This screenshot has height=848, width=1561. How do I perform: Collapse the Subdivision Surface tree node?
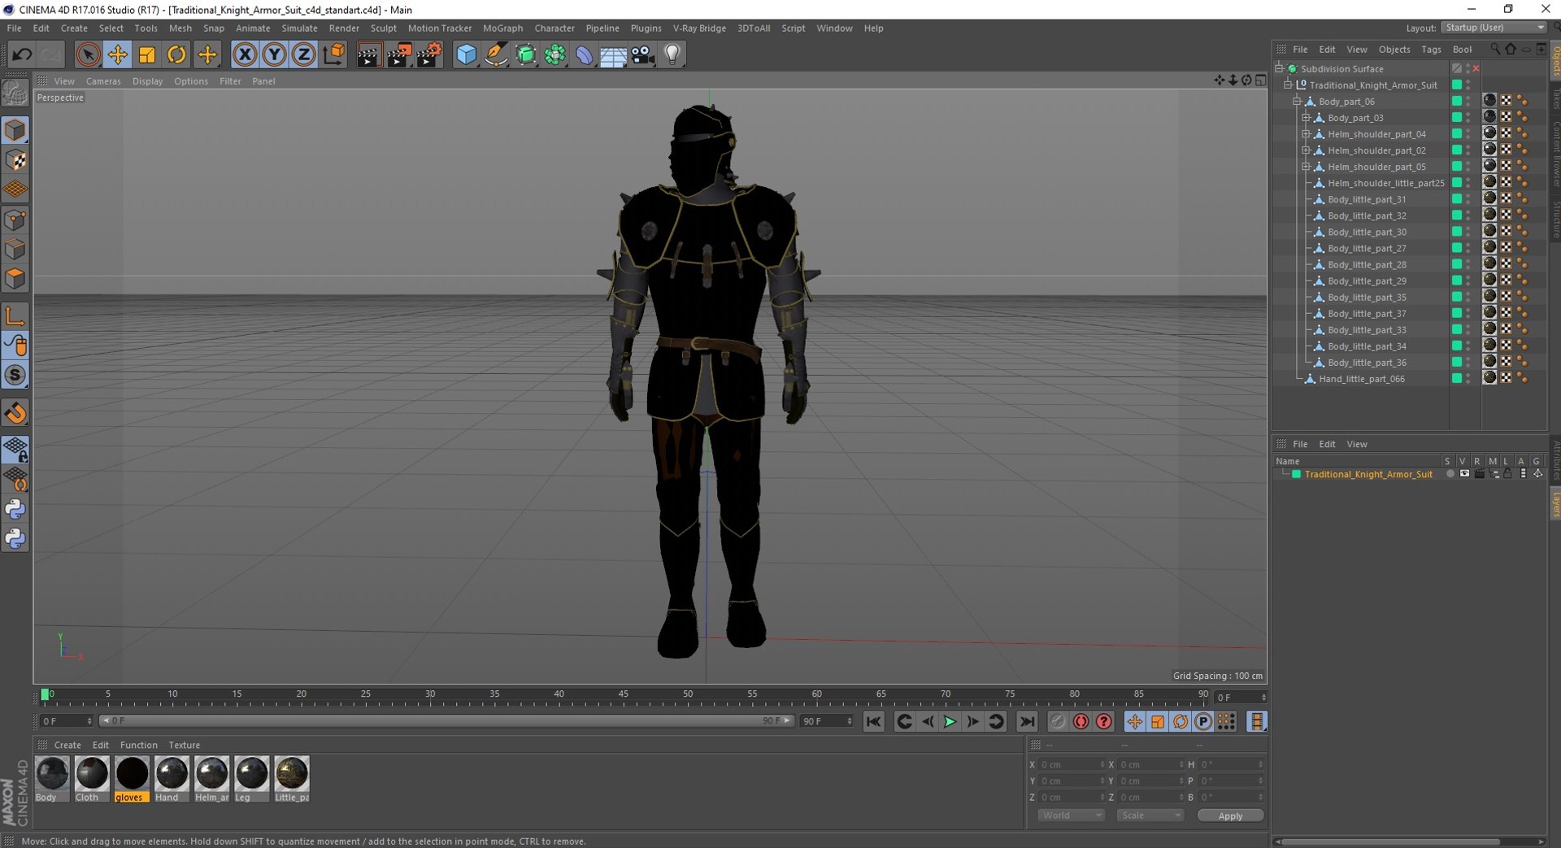point(1280,68)
